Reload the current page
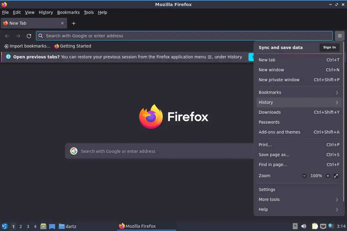The height and width of the screenshot is (231, 347). coord(29,36)
